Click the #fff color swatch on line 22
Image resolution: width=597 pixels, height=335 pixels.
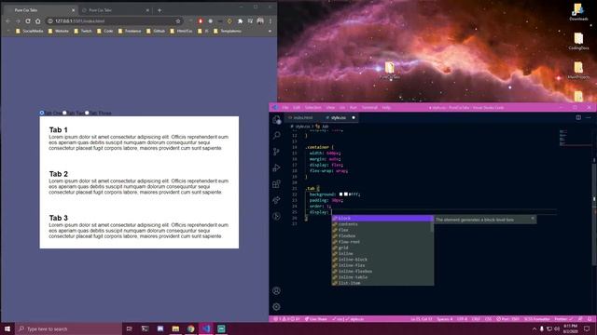click(346, 194)
